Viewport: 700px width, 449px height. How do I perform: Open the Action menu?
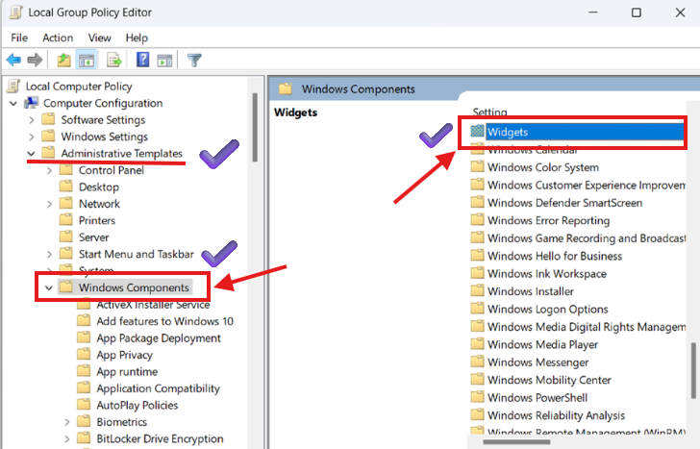(x=58, y=37)
